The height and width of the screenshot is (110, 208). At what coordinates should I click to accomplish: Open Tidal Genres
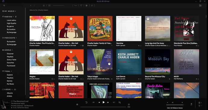point(10,81)
